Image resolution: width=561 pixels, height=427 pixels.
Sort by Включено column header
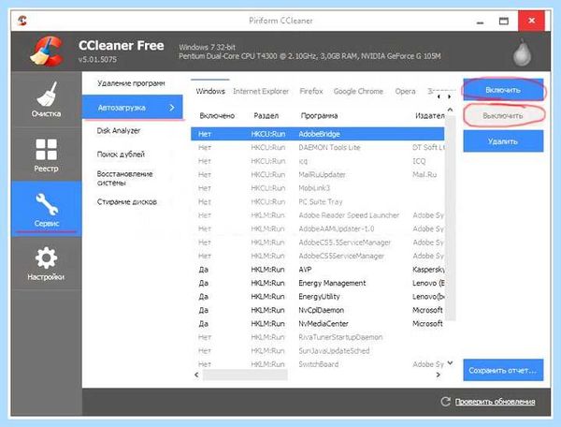click(217, 116)
